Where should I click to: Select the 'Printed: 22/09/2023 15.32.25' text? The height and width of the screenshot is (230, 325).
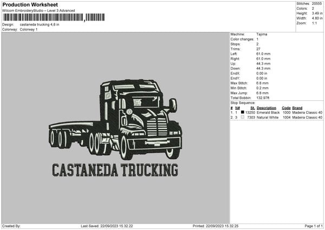(216, 226)
